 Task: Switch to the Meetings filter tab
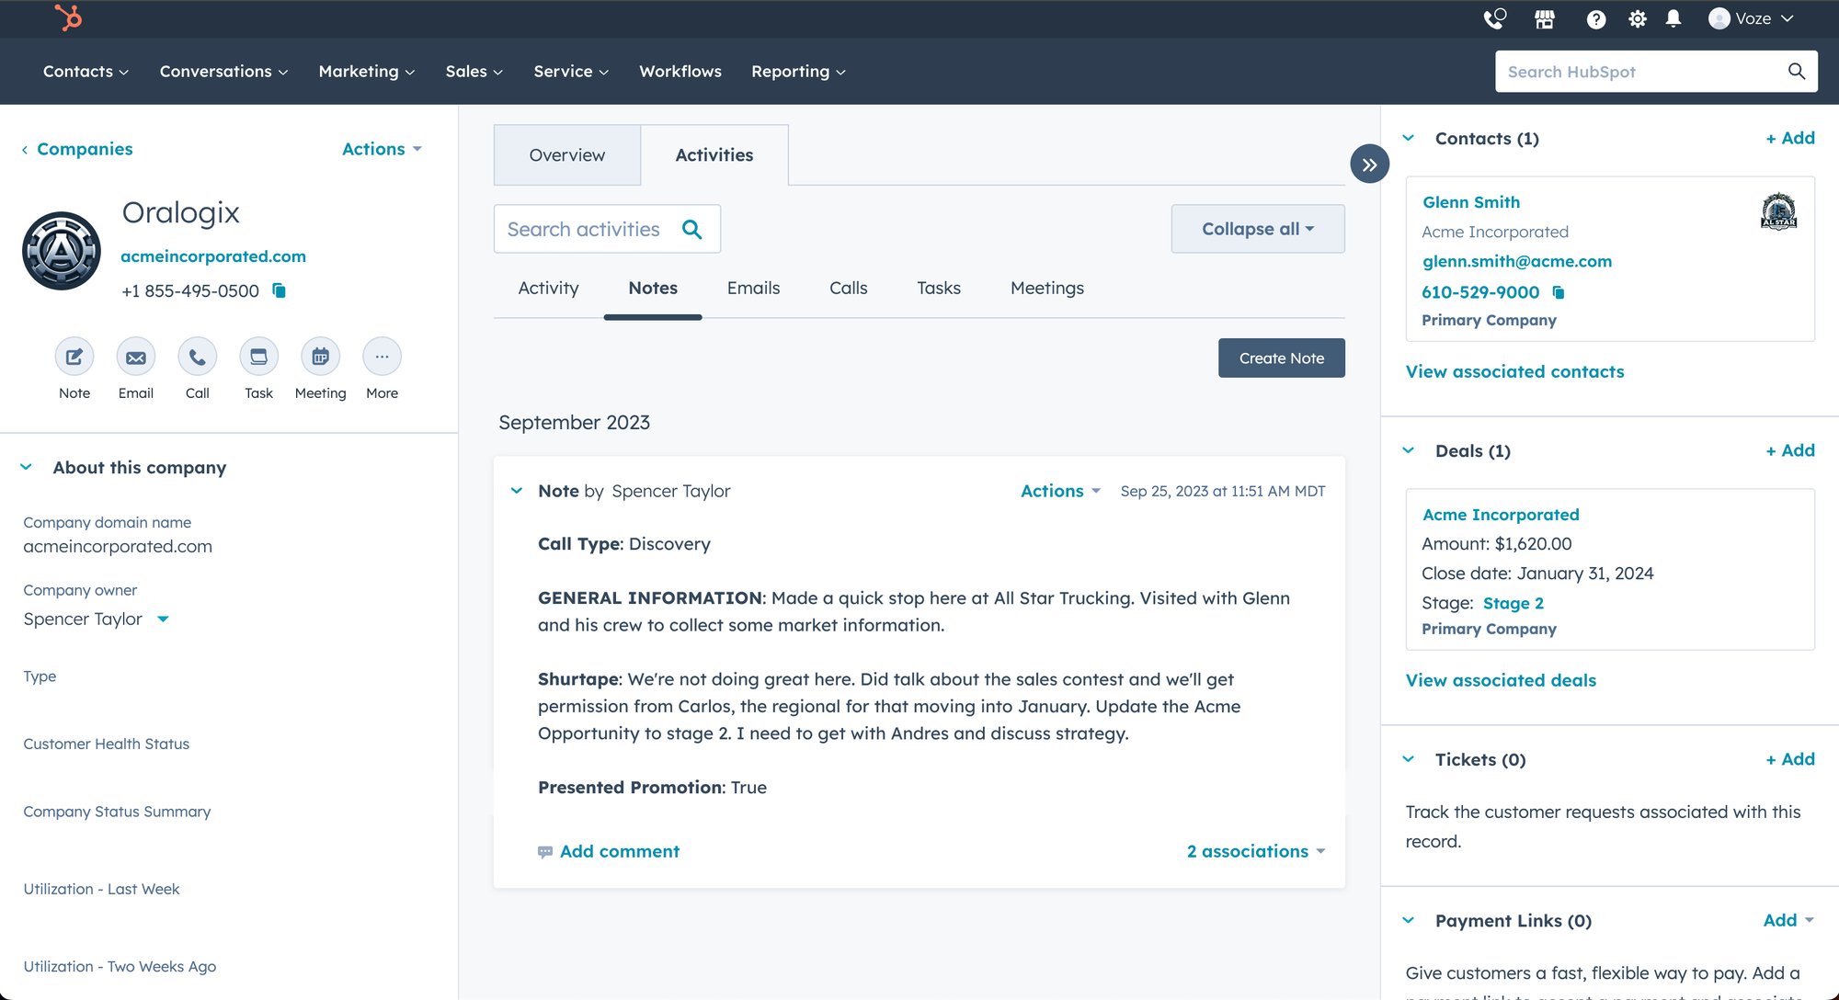[x=1047, y=288]
